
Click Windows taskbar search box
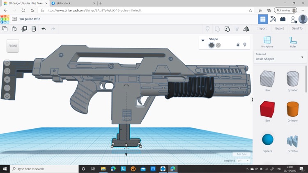(44, 169)
